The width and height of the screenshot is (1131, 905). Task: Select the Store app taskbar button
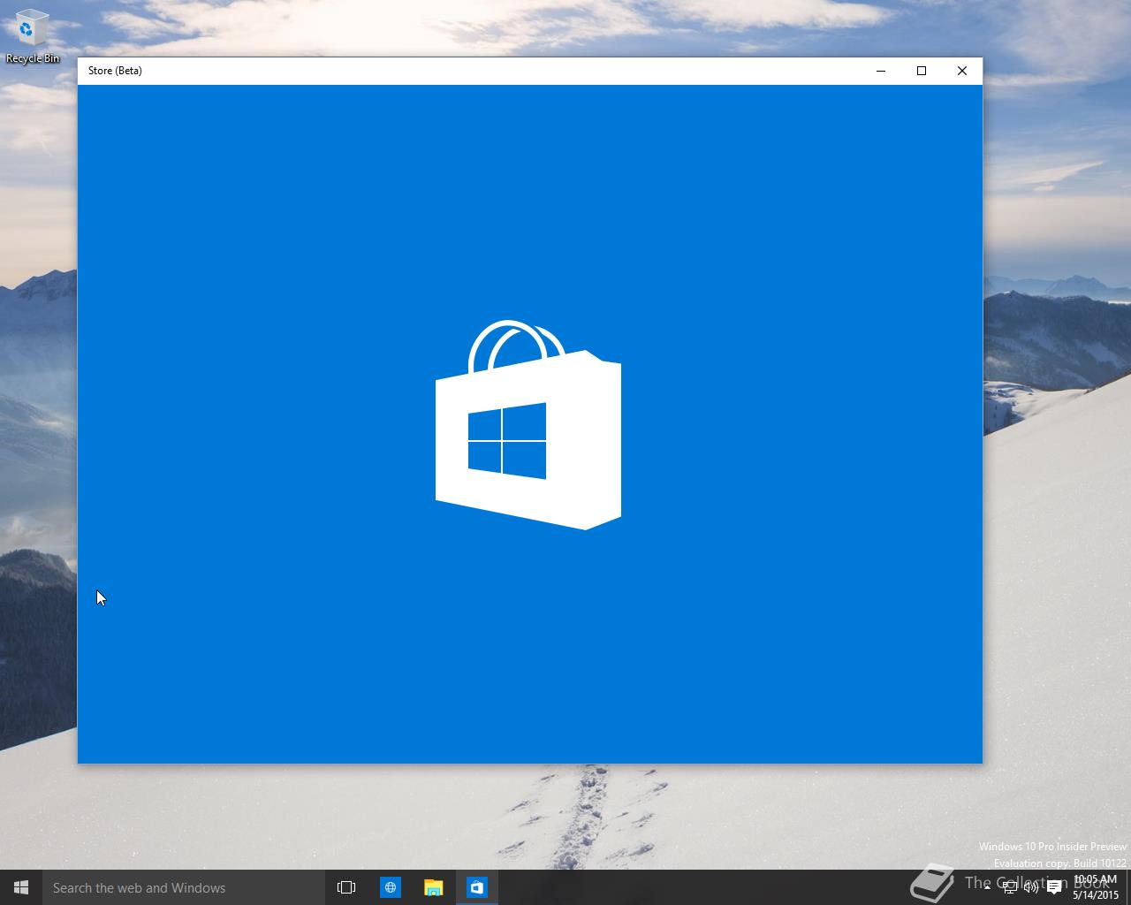(477, 887)
